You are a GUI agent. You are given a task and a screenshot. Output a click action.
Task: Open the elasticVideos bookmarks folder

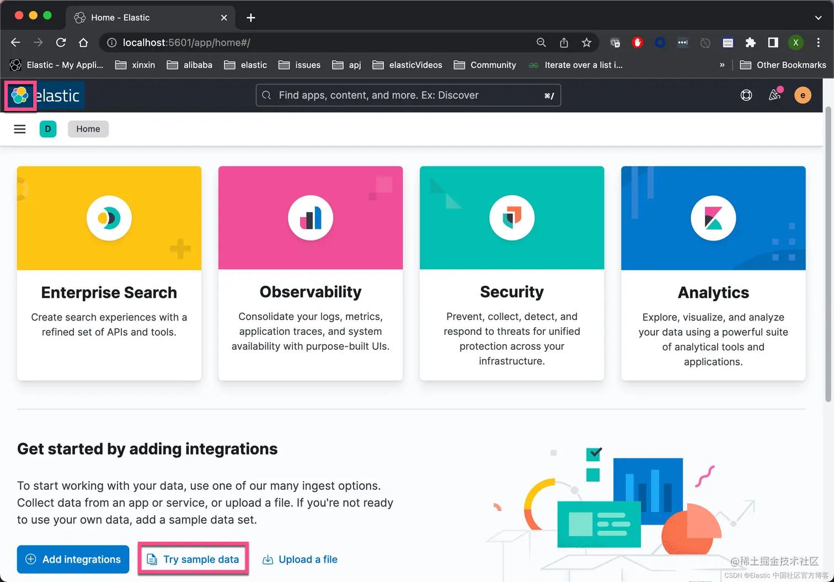pos(408,65)
